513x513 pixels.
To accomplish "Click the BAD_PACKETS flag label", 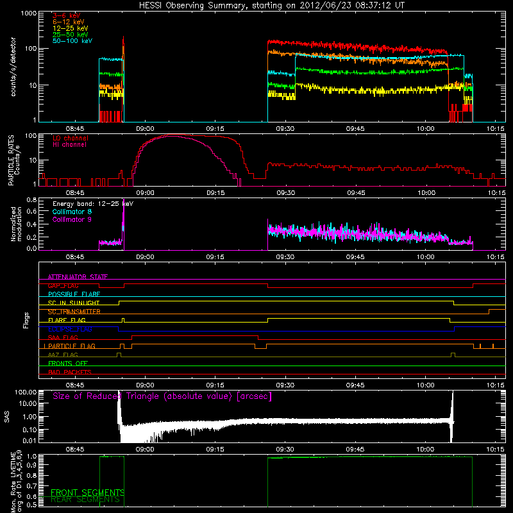I will coord(70,372).
